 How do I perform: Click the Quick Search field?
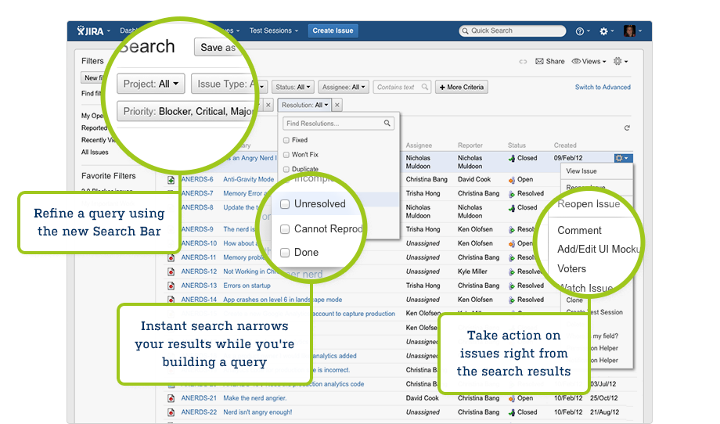tap(513, 31)
